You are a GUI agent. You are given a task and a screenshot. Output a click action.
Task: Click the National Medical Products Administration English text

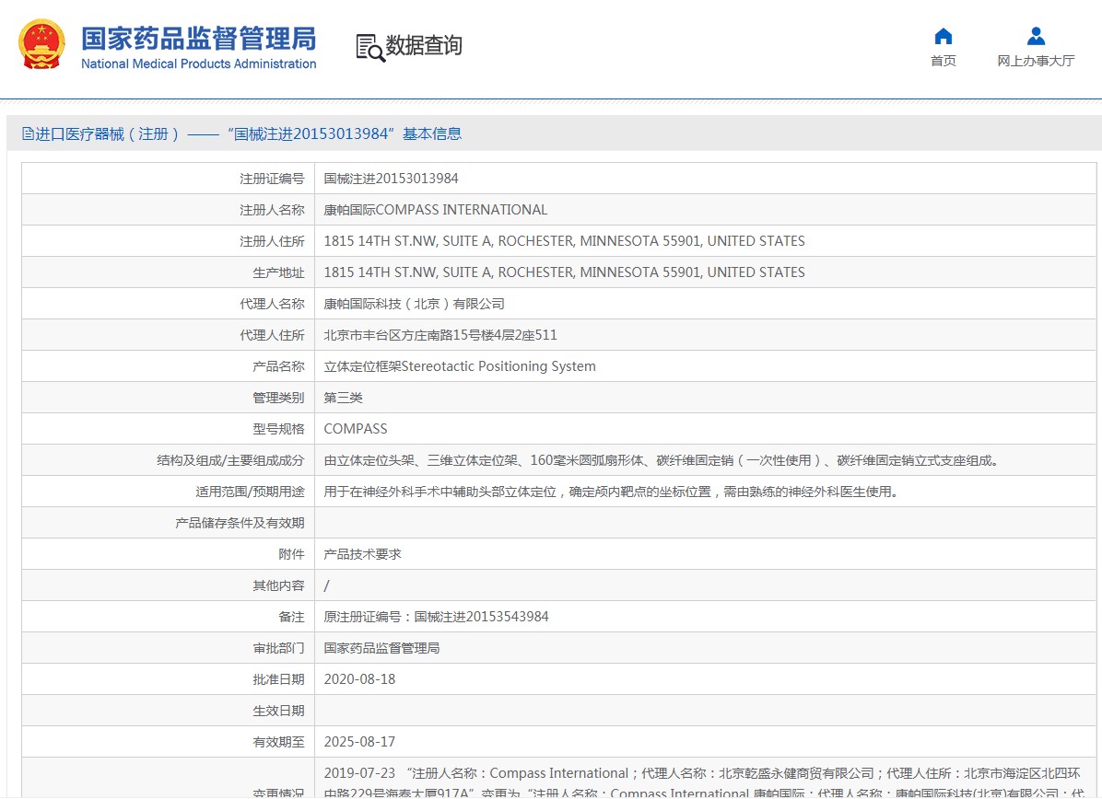point(198,64)
